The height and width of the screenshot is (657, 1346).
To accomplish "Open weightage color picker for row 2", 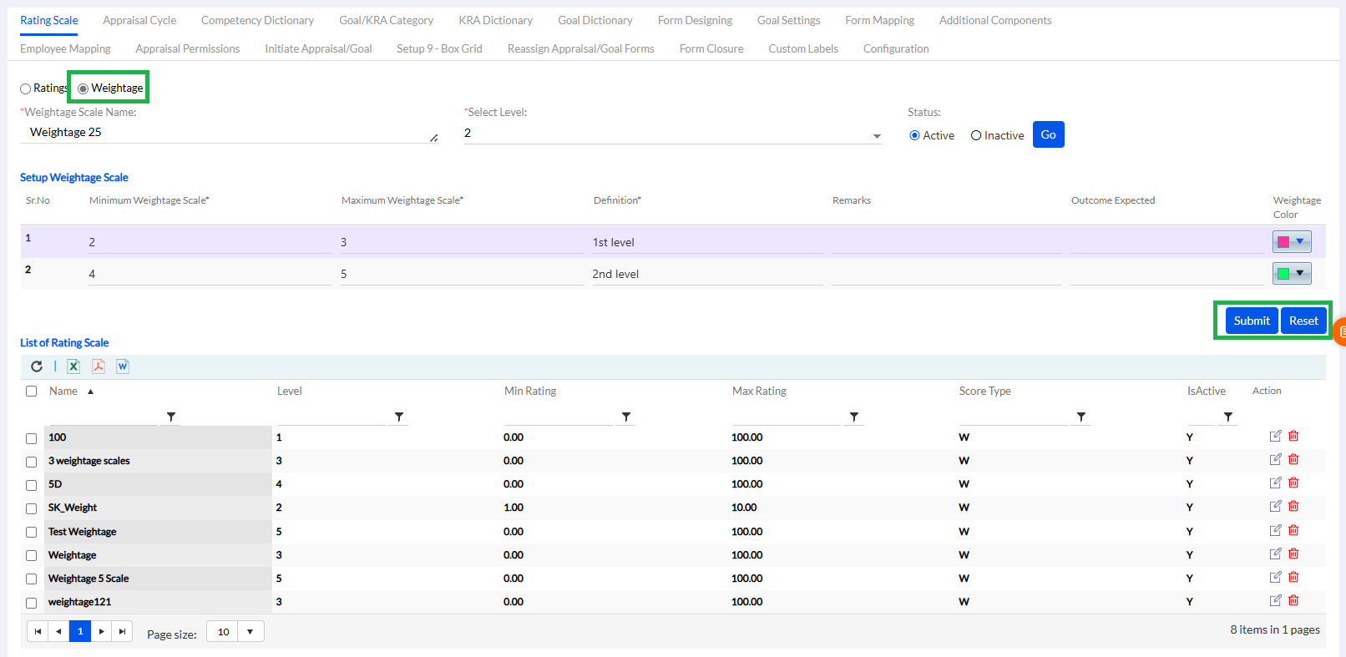I will coord(1299,274).
